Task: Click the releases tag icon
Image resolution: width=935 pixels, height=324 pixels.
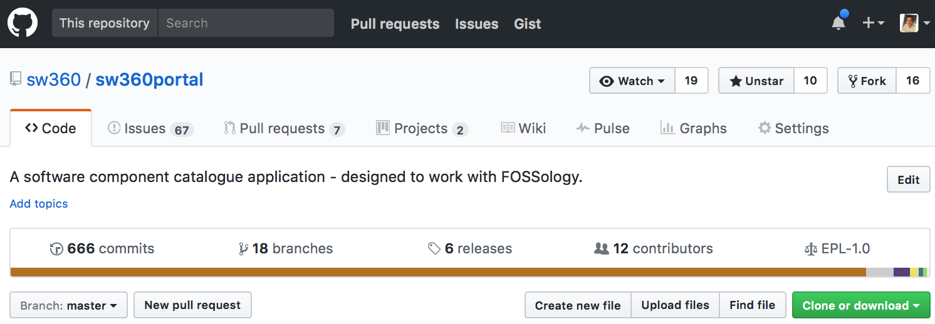Action: [x=434, y=249]
